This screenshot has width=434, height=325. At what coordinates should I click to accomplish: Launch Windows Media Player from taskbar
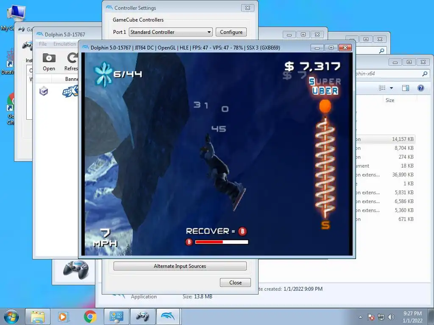(x=63, y=317)
